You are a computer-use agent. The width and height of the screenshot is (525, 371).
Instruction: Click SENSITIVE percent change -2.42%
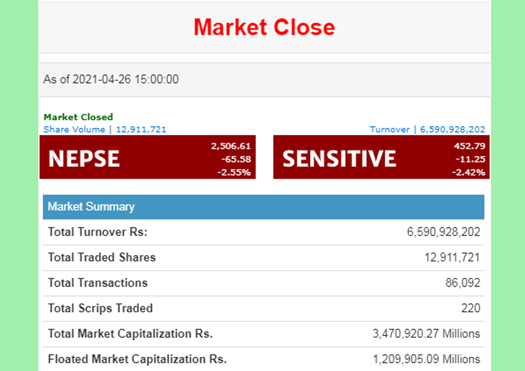[x=468, y=172]
